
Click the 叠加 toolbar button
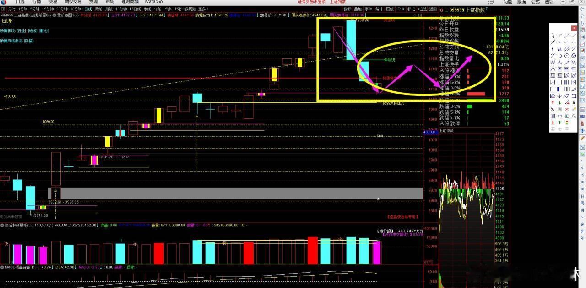point(358,9)
